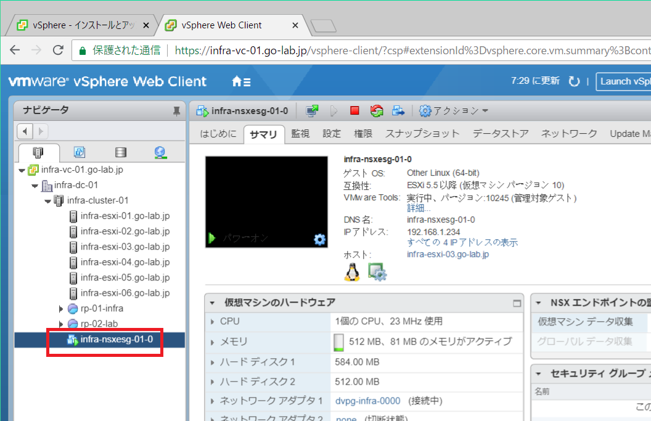
Task: Open the ネットワーク tab
Action: pyautogui.click(x=569, y=134)
